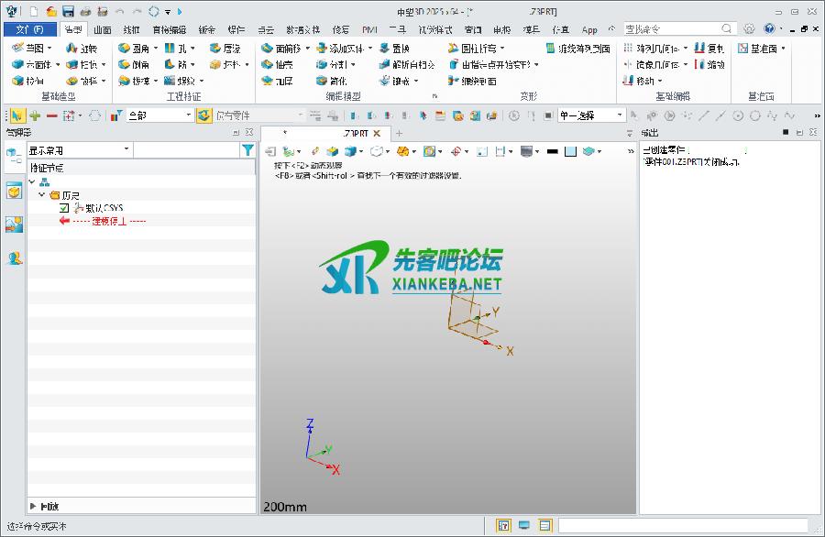
Task: Click the 孔 (Hole) feature tool
Action: coord(175,49)
